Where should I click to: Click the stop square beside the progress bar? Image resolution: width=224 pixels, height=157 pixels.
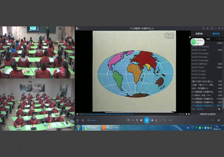tap(189, 114)
